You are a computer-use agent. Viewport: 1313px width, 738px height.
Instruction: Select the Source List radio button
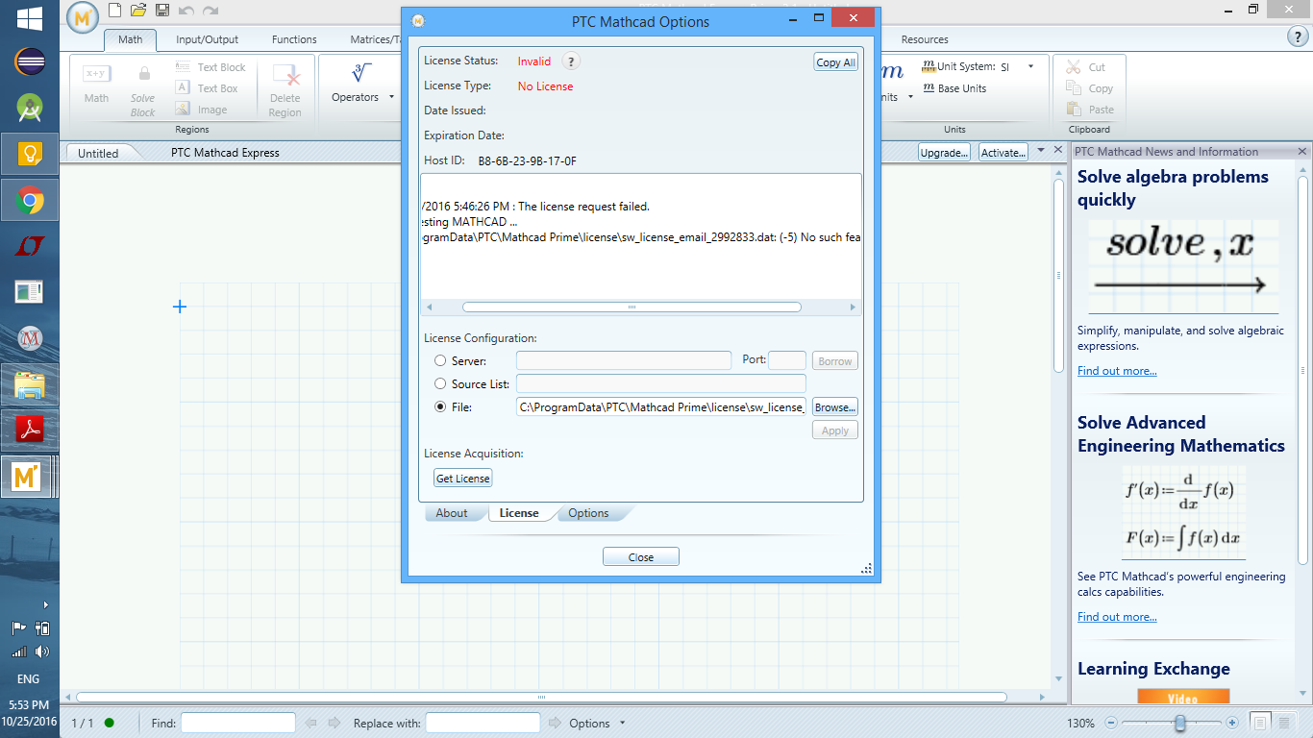click(x=440, y=384)
